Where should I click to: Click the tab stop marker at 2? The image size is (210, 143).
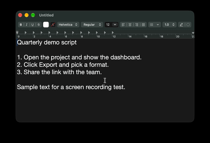pos(33,32)
